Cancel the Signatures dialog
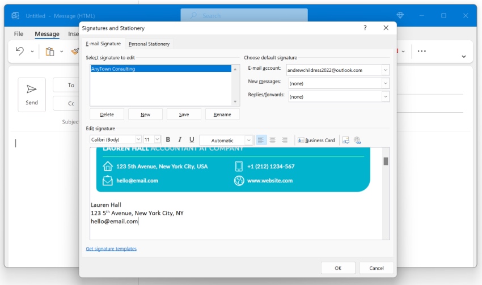 (377, 268)
